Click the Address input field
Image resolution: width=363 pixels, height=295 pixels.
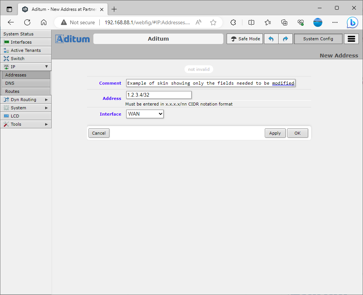point(158,95)
